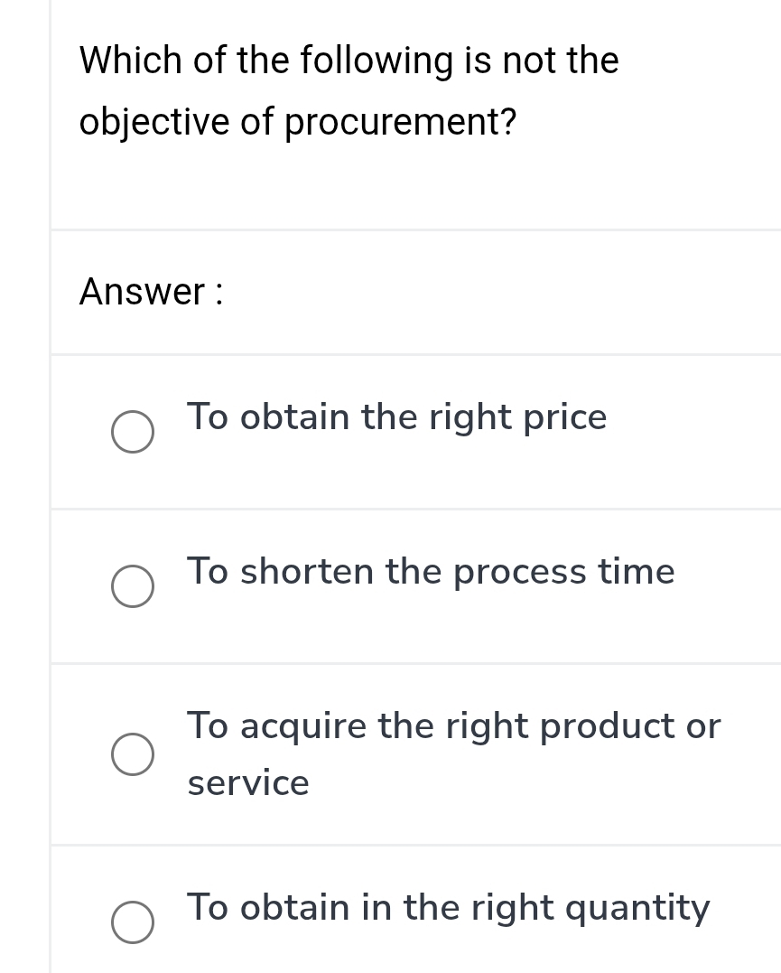The height and width of the screenshot is (973, 781).
Task: Click the question text about procurement objectives
Action: click(x=349, y=90)
